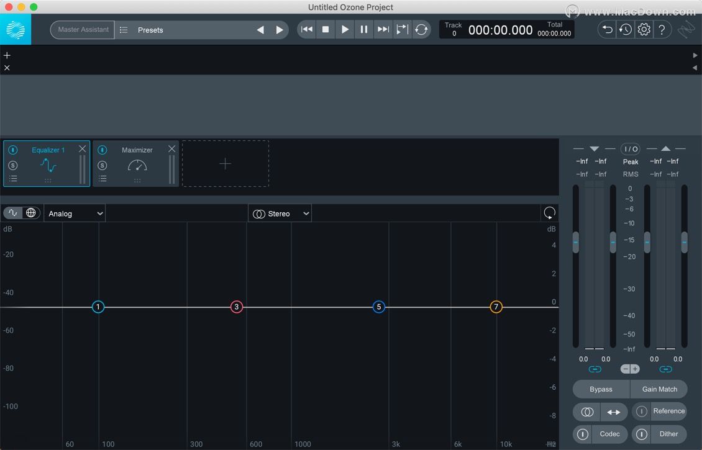Image resolution: width=702 pixels, height=450 pixels.
Task: Open the Maximizer module preset list icon
Action: pyautogui.click(x=103, y=179)
